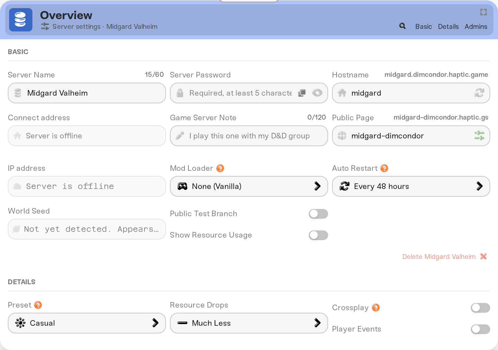This screenshot has height=350, width=498.
Task: Click the house icon in Hostname field
Action: [x=342, y=93]
